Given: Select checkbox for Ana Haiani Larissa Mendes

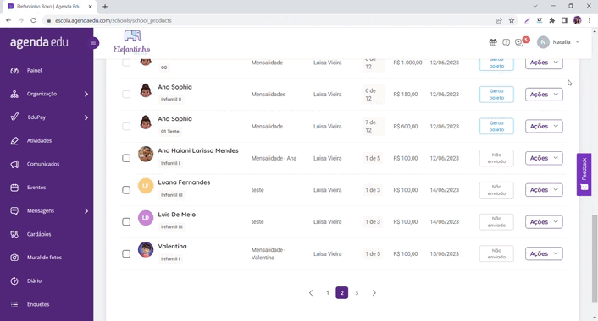Looking at the screenshot, I should [126, 158].
